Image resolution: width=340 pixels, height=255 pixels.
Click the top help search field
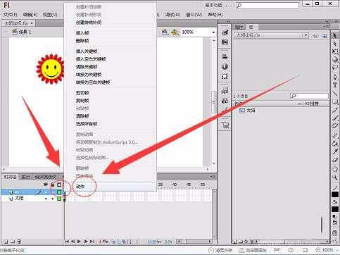[x=267, y=5]
